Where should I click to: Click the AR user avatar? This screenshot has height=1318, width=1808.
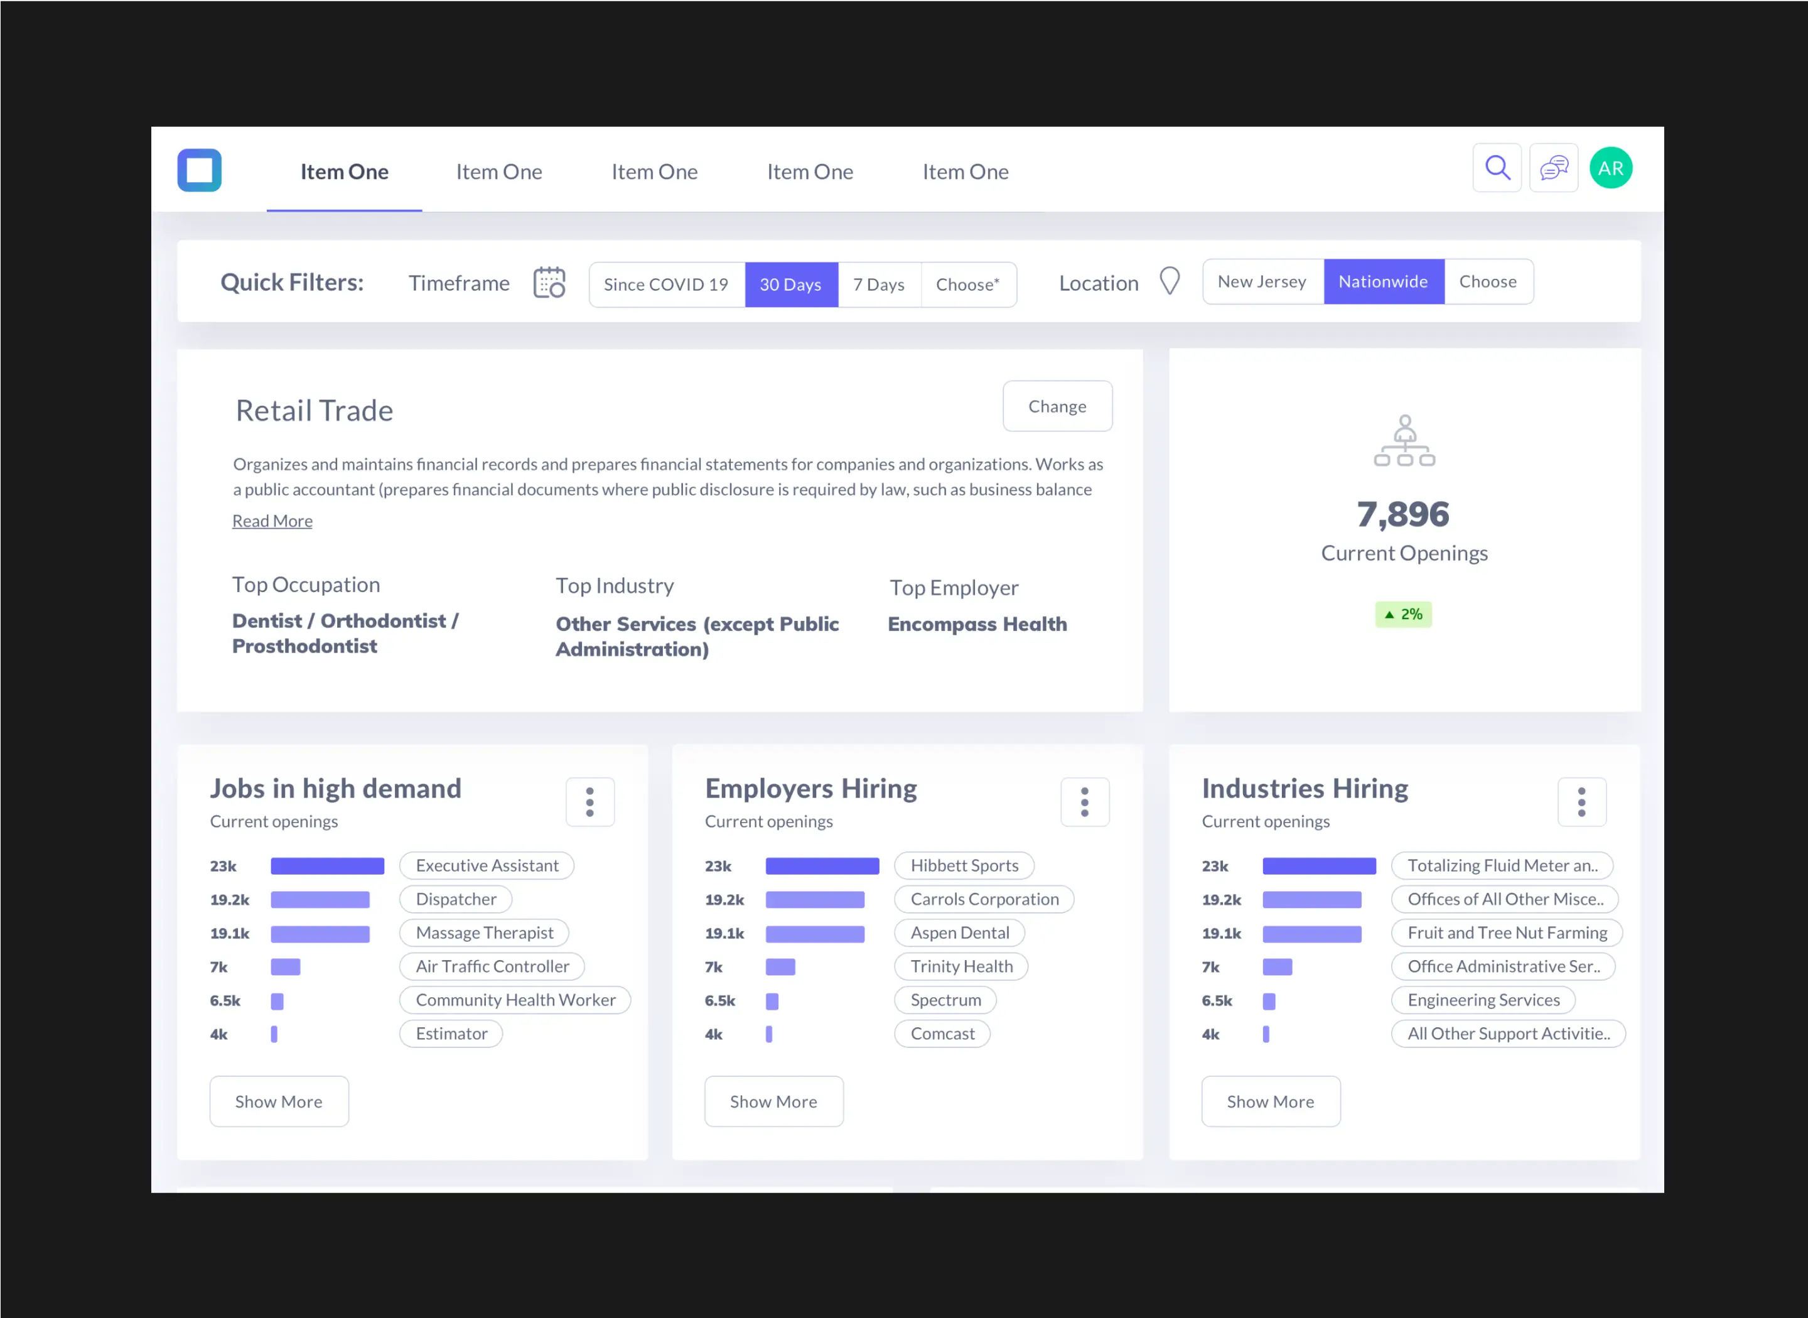coord(1610,168)
